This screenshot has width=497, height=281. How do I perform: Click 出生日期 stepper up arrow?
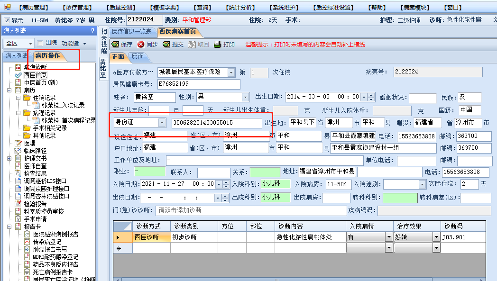click(x=371, y=95)
